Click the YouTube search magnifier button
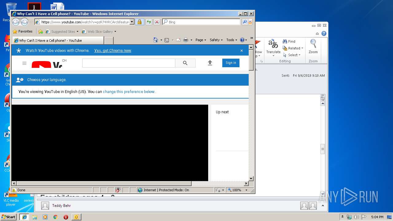The image size is (393, 221). (185, 63)
